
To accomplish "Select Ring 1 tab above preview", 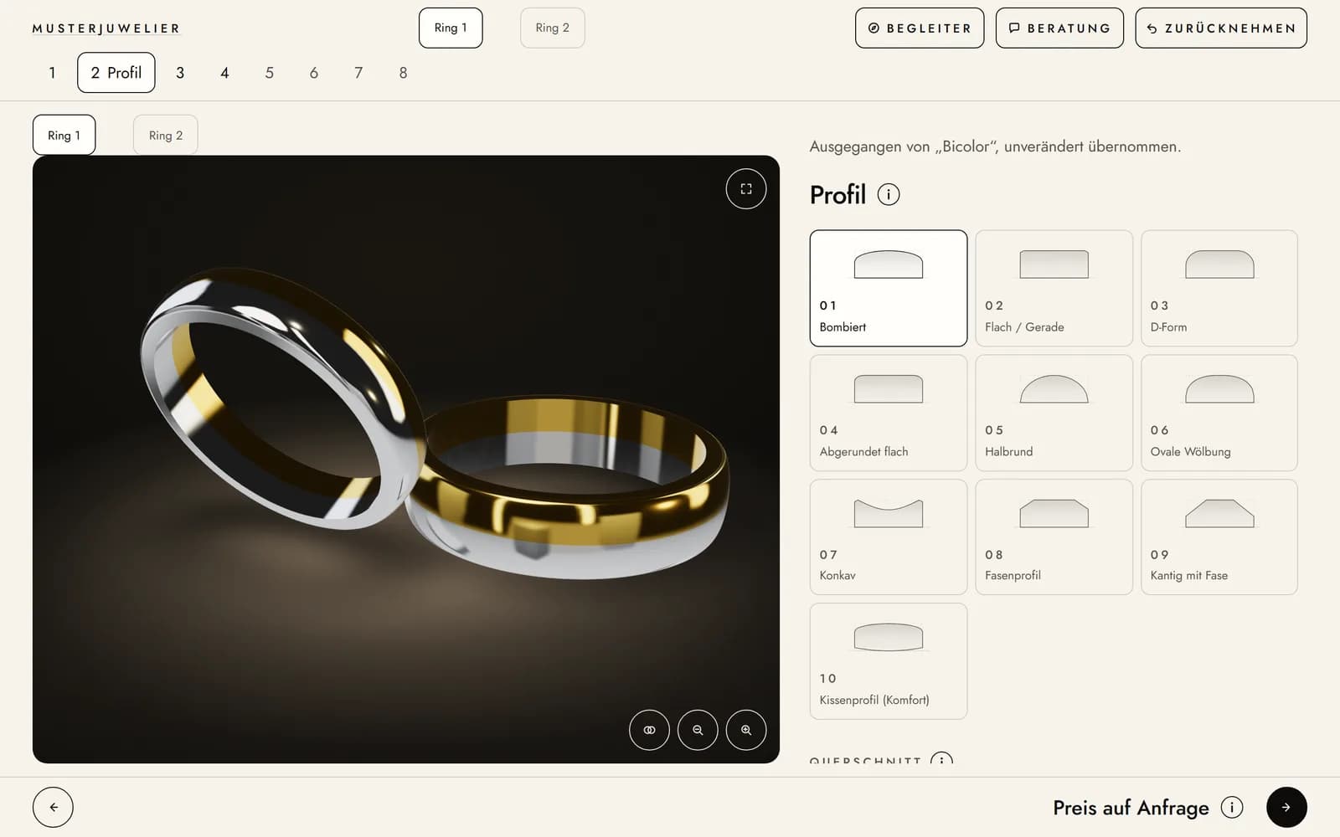I will point(64,135).
